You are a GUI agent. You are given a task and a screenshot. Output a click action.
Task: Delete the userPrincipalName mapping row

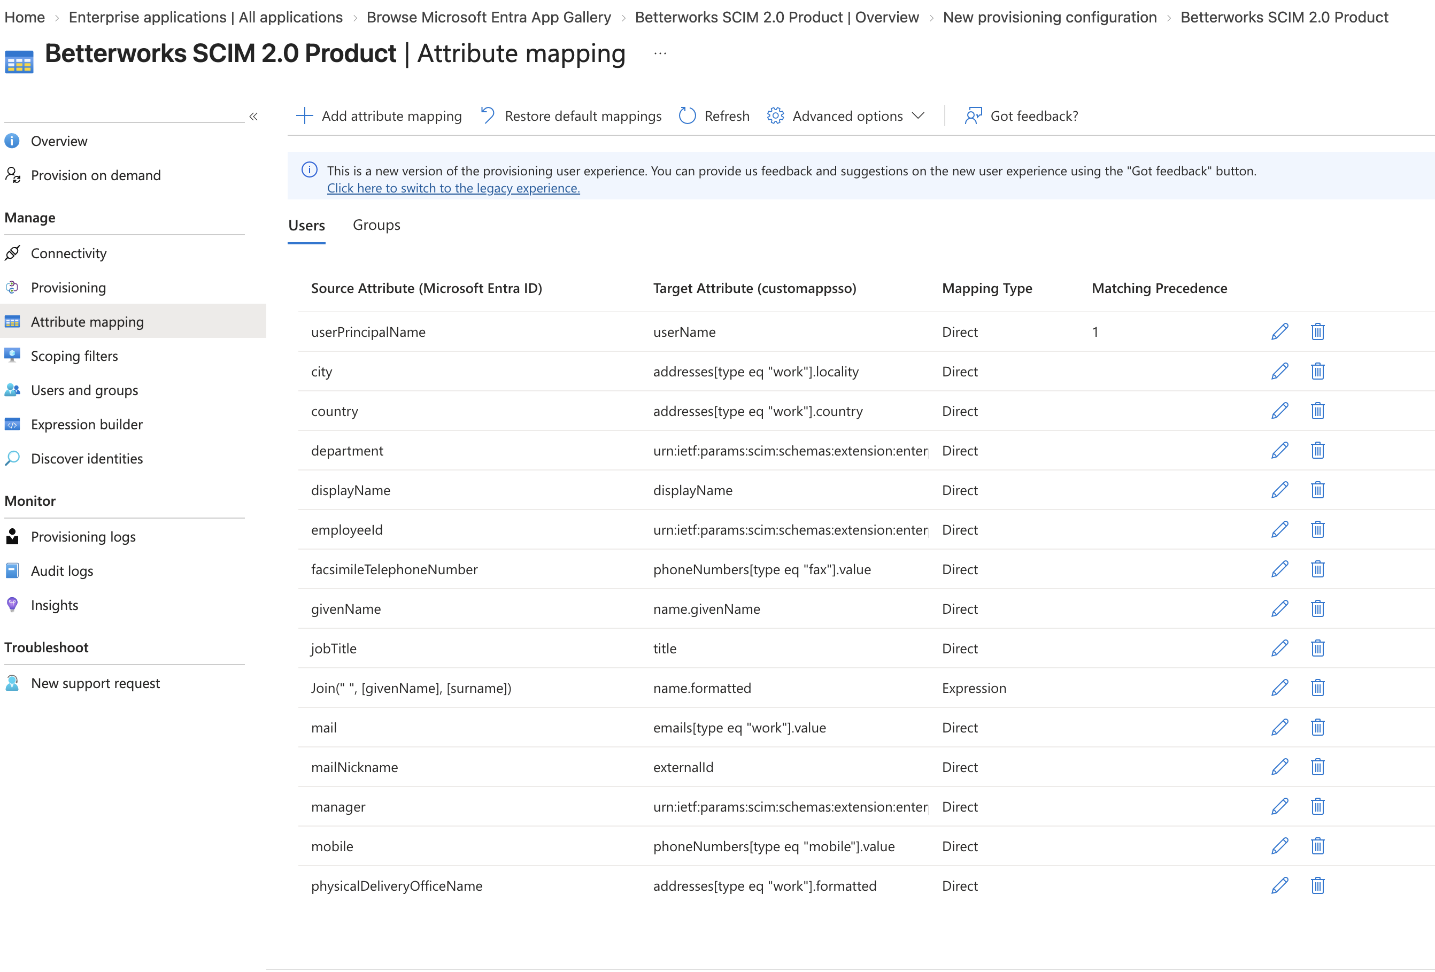pyautogui.click(x=1317, y=331)
